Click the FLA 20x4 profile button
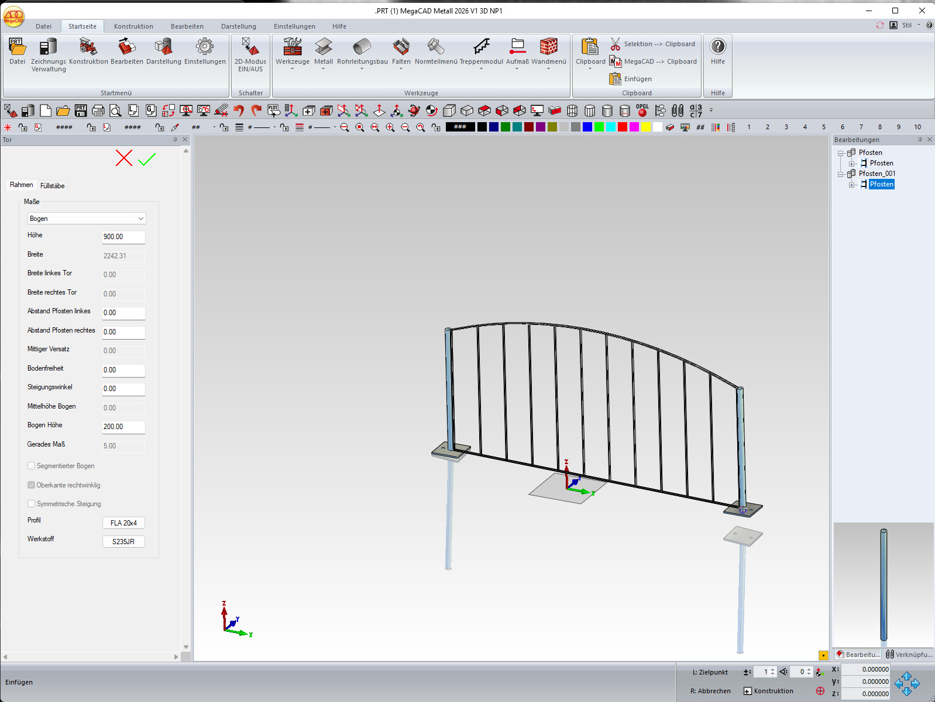935x702 pixels. (x=123, y=523)
